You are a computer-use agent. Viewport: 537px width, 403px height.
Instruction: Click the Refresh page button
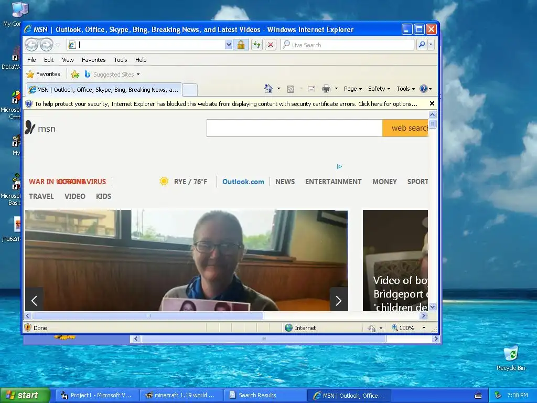pyautogui.click(x=257, y=45)
